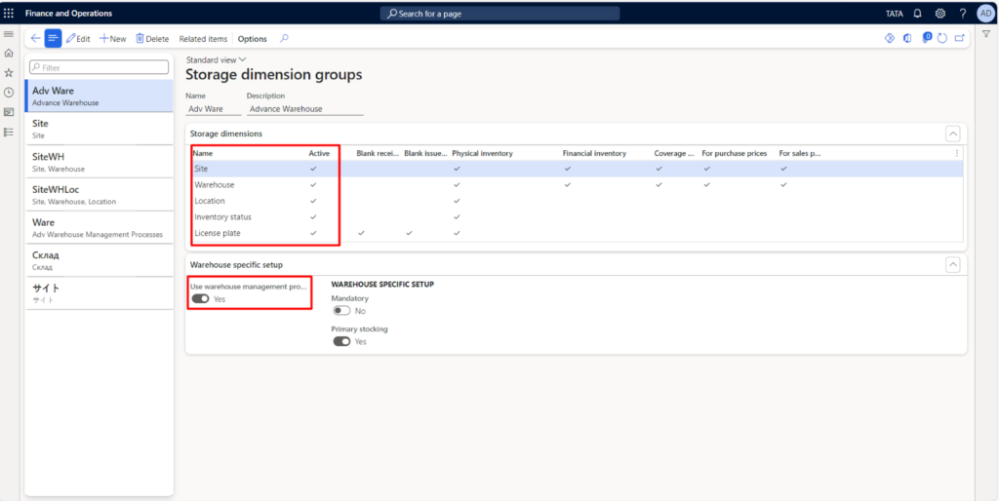The image size is (999, 501).
Task: Select the SiteWHLoc list item
Action: point(99,195)
